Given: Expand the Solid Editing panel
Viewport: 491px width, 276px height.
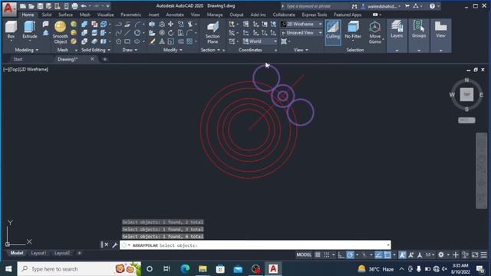Looking at the screenshot, I should 95,50.
